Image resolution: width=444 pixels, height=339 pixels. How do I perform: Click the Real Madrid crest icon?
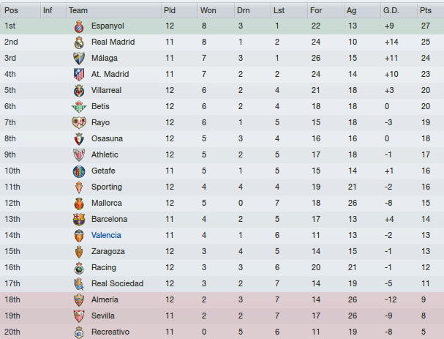point(79,42)
